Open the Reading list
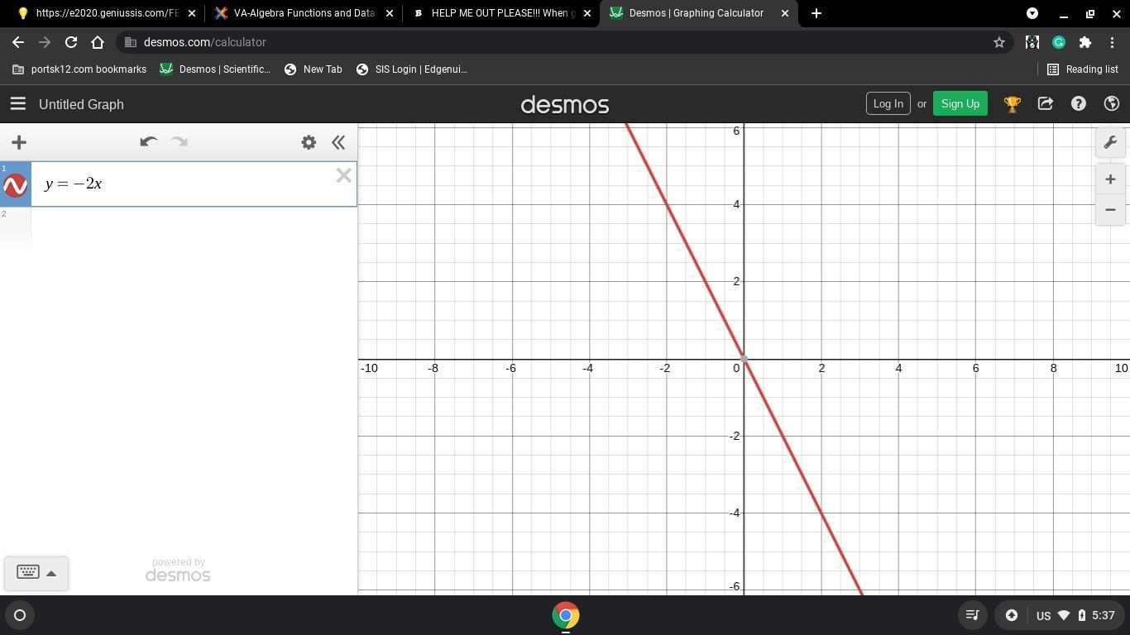This screenshot has height=635, width=1130. pyautogui.click(x=1083, y=69)
